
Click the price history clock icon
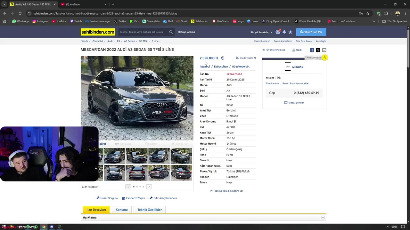pos(223,58)
